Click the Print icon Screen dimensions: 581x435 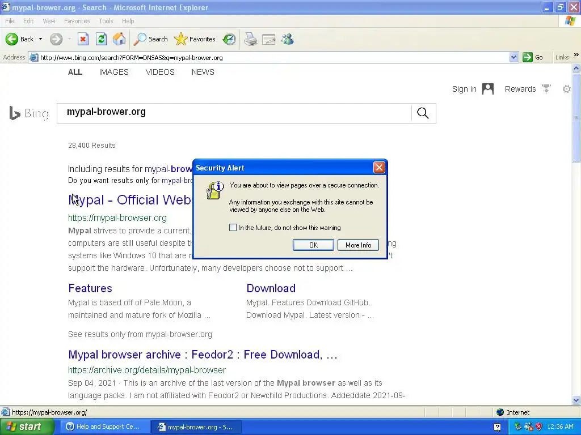[251, 39]
